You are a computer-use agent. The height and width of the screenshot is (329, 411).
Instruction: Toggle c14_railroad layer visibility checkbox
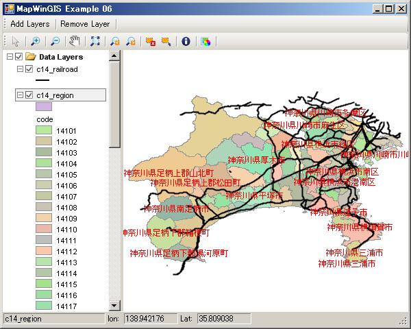tap(29, 69)
